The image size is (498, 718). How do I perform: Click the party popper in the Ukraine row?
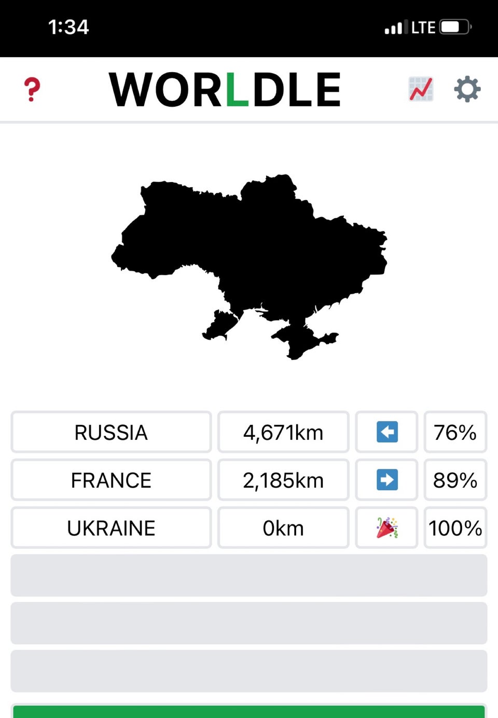pyautogui.click(x=387, y=528)
